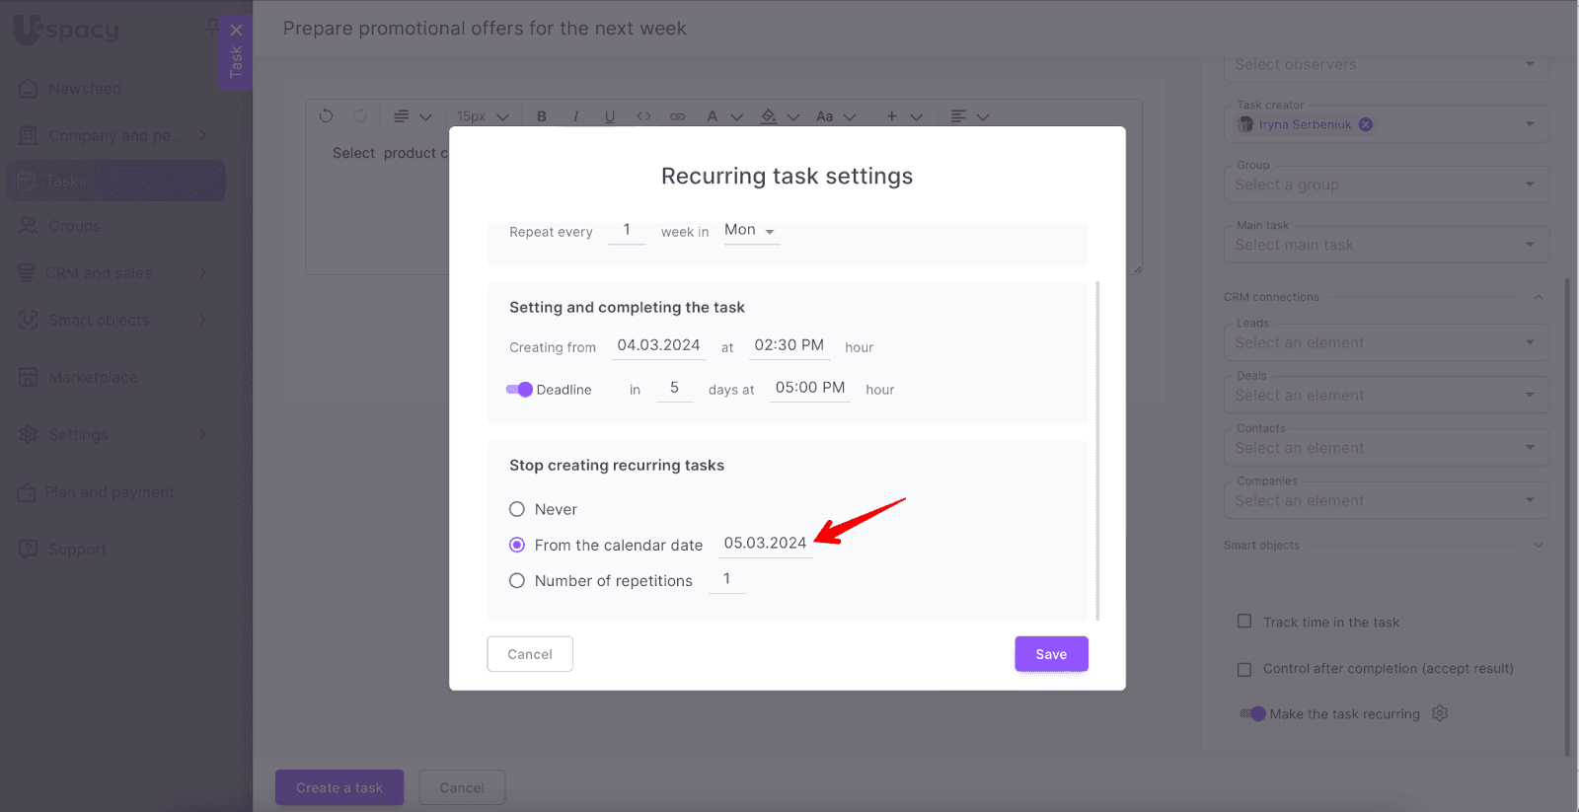The image size is (1579, 812).
Task: Toggle italic formatting in the editor toolbar
Action: [575, 116]
